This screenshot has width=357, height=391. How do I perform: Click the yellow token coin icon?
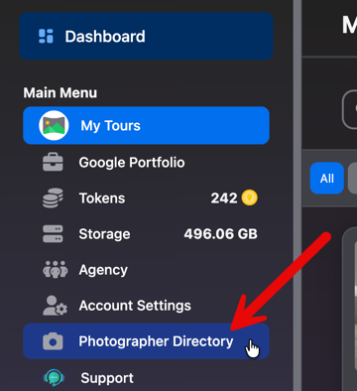coord(250,197)
